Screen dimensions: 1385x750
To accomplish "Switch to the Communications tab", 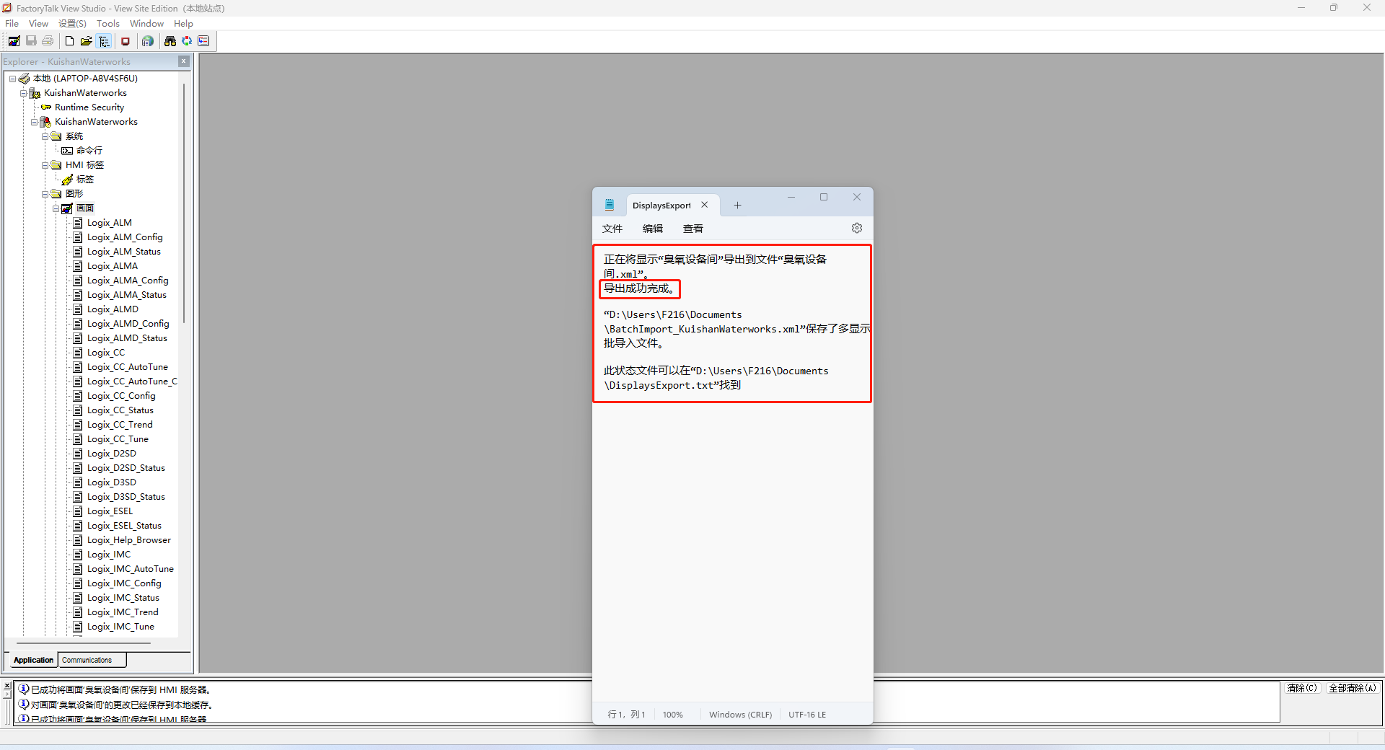I will coord(92,660).
